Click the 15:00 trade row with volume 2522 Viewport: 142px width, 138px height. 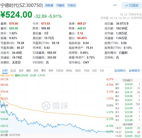pos(128,136)
